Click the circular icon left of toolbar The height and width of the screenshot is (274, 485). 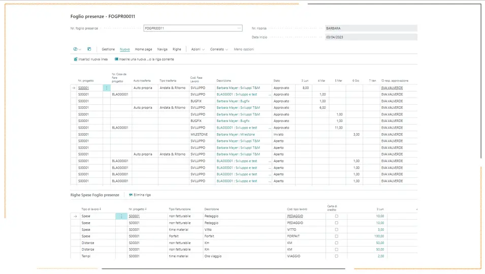click(x=75, y=49)
